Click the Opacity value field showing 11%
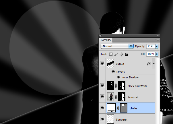The height and width of the screenshot is (124, 173). [x=151, y=46]
